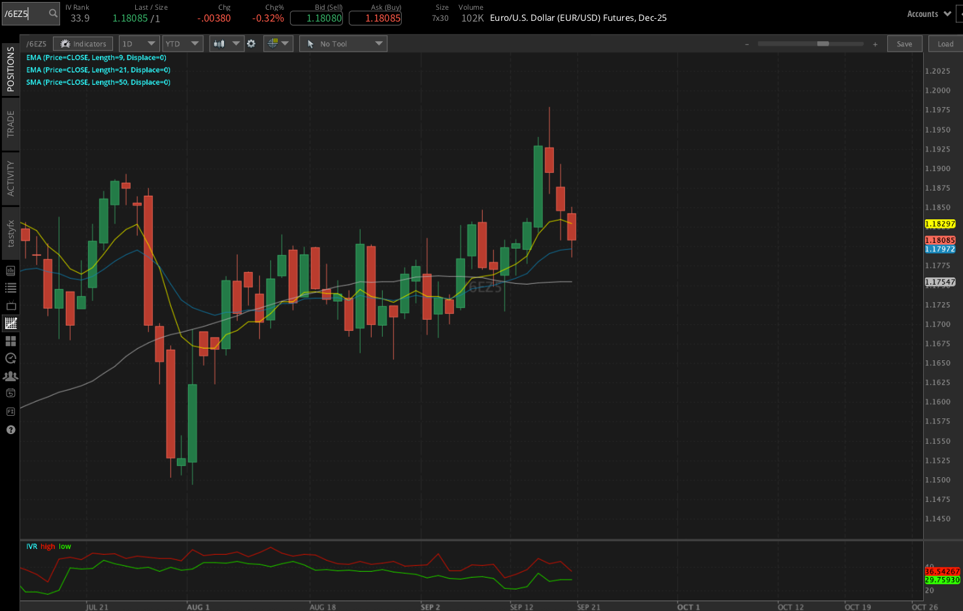Screen dimensions: 963x611
Task: Expand the Accounts dropdown
Action: 929,14
